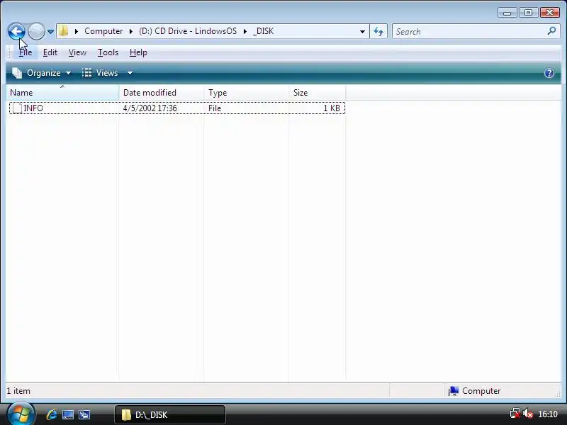Image resolution: width=567 pixels, height=425 pixels.
Task: Open the network status tray icon
Action: (515, 413)
